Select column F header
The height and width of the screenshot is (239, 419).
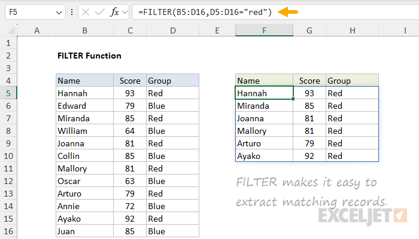tap(265, 30)
